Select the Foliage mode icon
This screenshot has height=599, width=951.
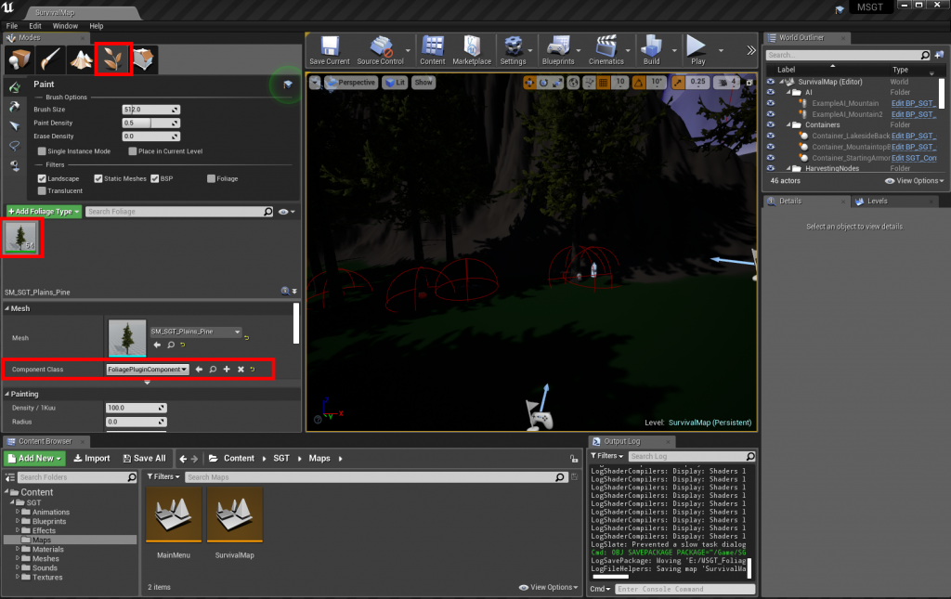click(x=112, y=59)
